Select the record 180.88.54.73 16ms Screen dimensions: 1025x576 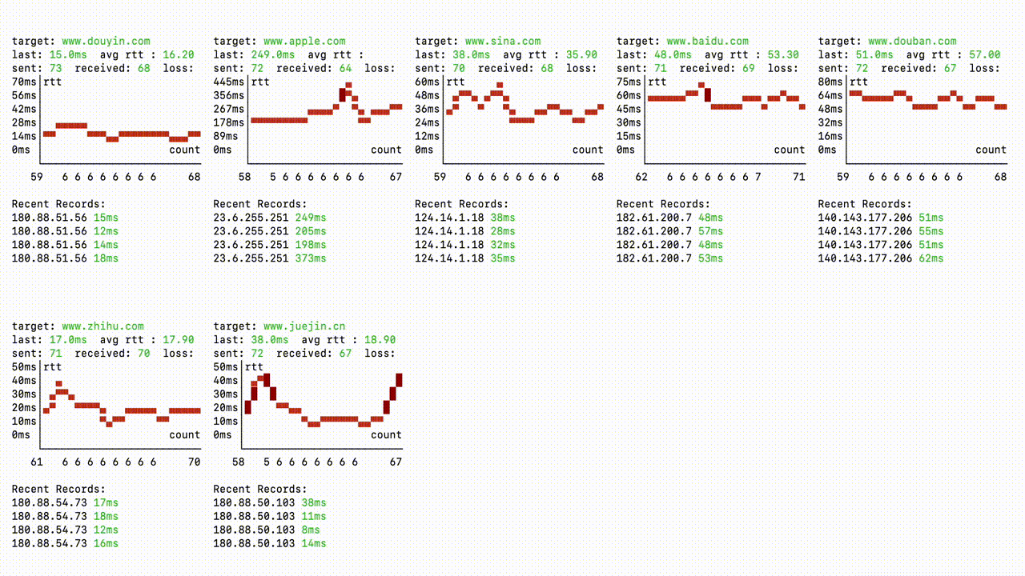(65, 543)
